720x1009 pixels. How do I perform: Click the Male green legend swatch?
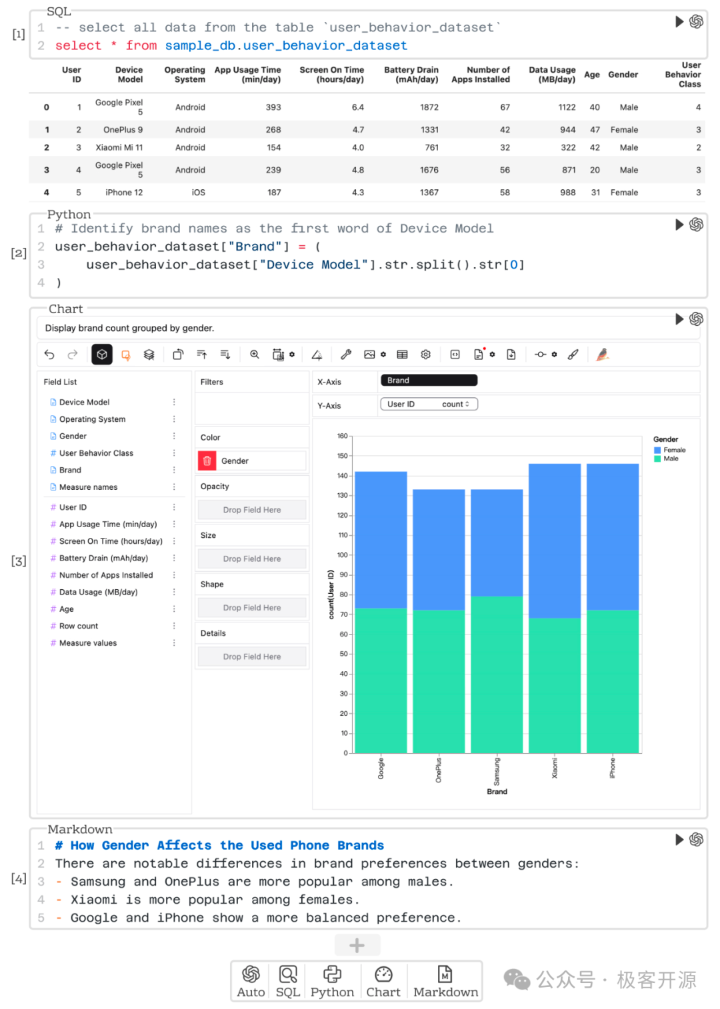pyautogui.click(x=657, y=459)
